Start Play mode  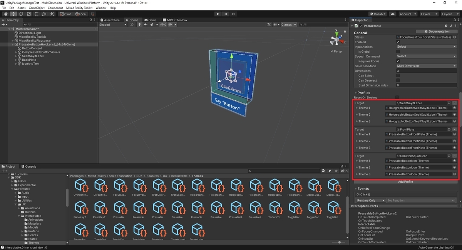[x=218, y=14]
